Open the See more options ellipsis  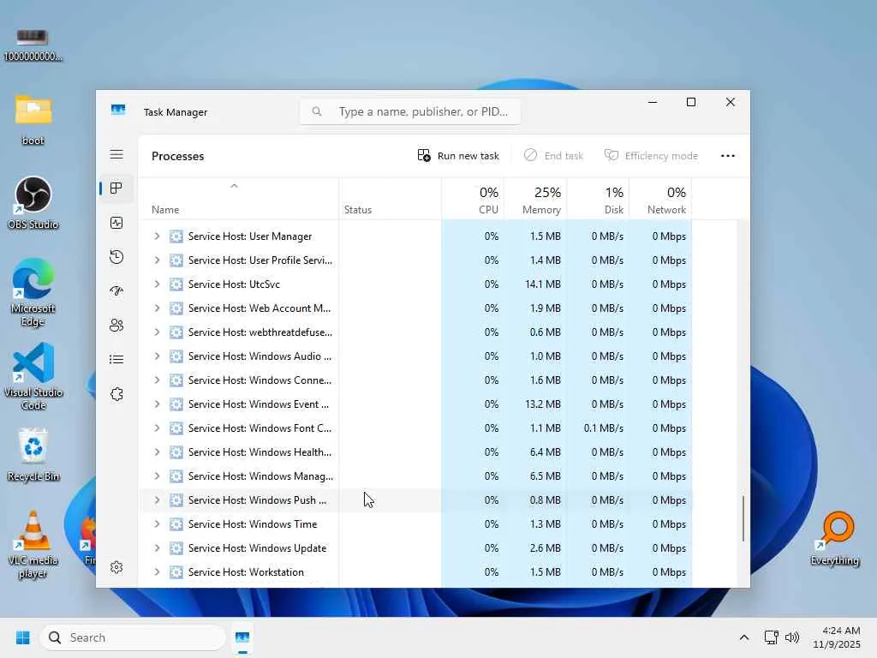[x=728, y=156]
